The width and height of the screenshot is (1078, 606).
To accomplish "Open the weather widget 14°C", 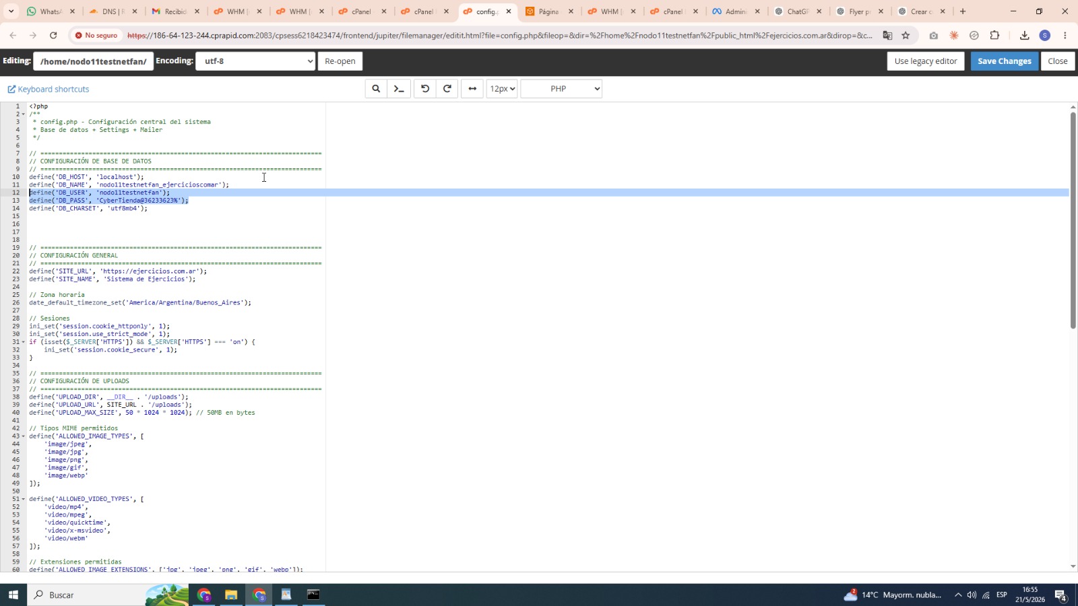I will 893,595.
